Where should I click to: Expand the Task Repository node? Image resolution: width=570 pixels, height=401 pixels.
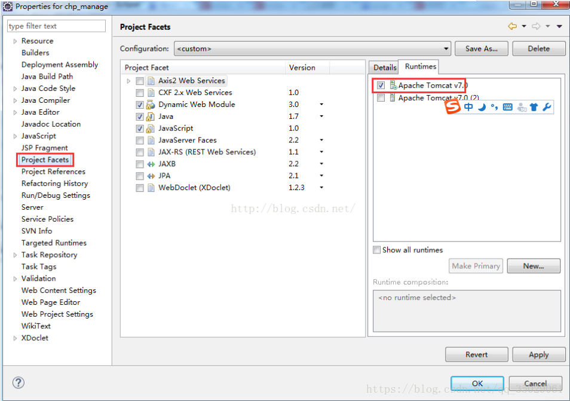pyautogui.click(x=15, y=255)
